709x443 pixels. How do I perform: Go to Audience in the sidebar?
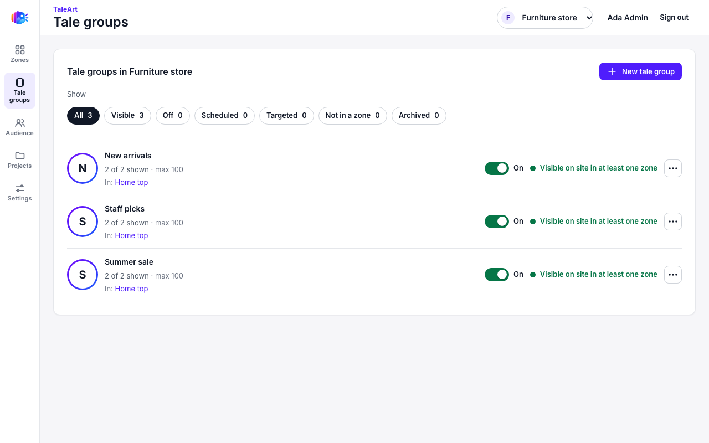(19, 127)
